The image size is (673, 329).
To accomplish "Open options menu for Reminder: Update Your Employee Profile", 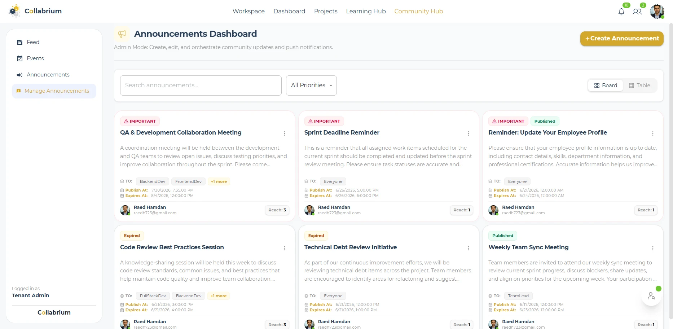I will coord(653,133).
